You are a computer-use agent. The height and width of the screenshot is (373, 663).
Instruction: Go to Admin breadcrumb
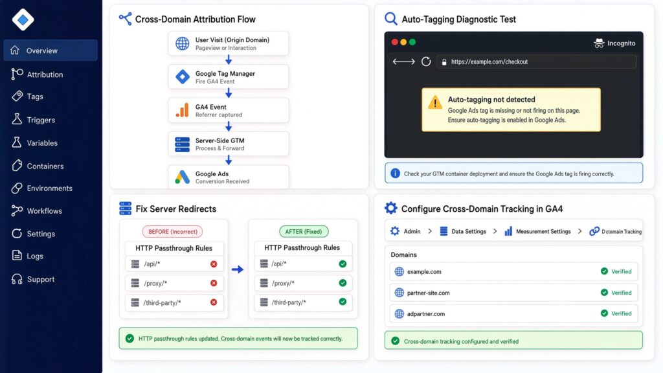point(405,231)
